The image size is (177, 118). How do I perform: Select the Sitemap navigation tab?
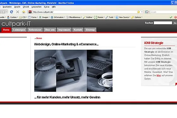90,30
